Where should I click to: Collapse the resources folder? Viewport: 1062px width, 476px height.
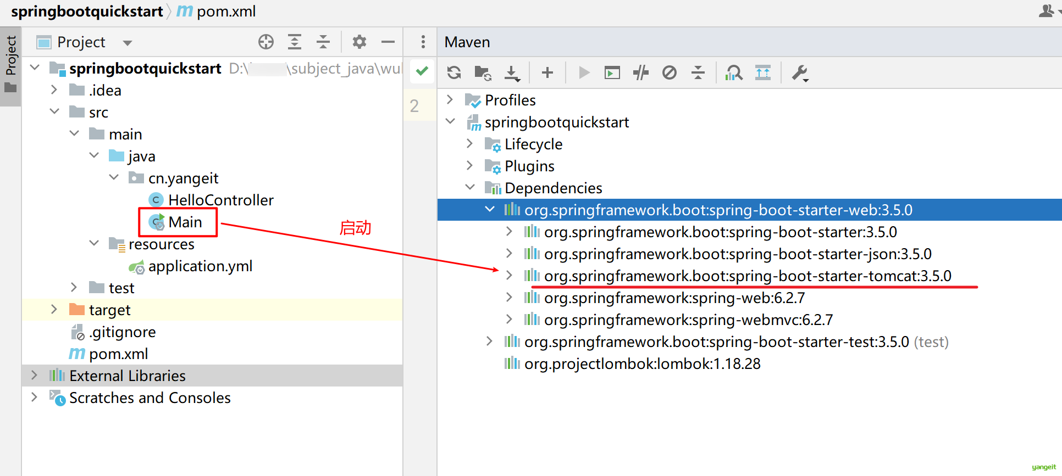click(x=94, y=243)
